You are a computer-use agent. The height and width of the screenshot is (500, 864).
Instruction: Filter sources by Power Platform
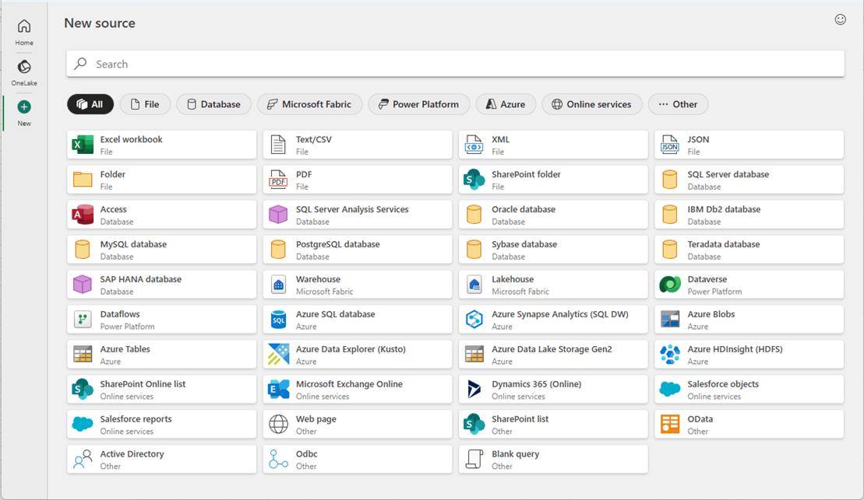(x=419, y=104)
